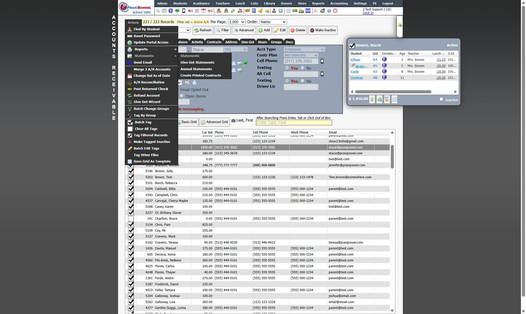The image size is (526, 314).
Task: Open the A/P accounts payable icon
Action: [x=308, y=11]
